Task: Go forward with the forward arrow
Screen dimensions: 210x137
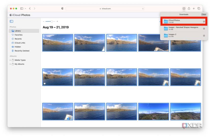Action: pos(34,8)
